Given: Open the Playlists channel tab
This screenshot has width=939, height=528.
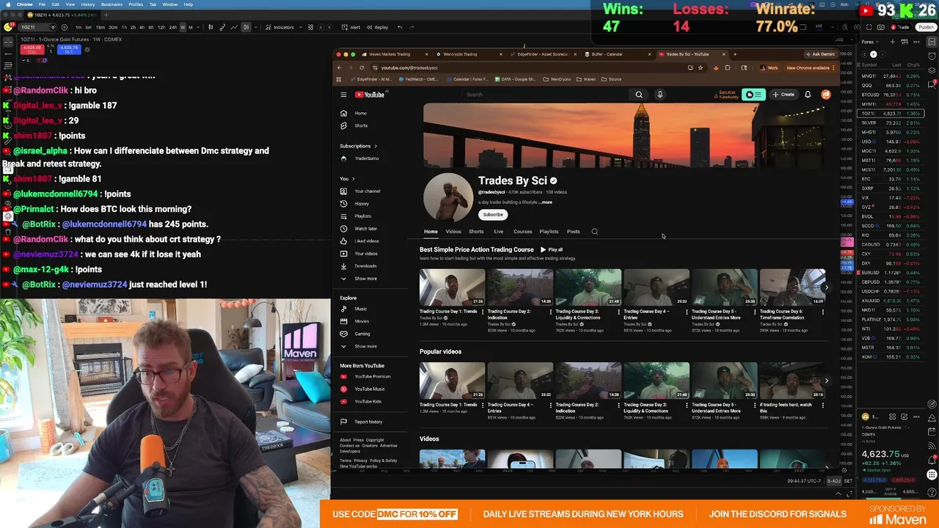Looking at the screenshot, I should (x=549, y=232).
